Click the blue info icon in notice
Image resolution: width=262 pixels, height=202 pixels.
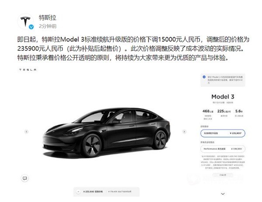tap(204, 77)
